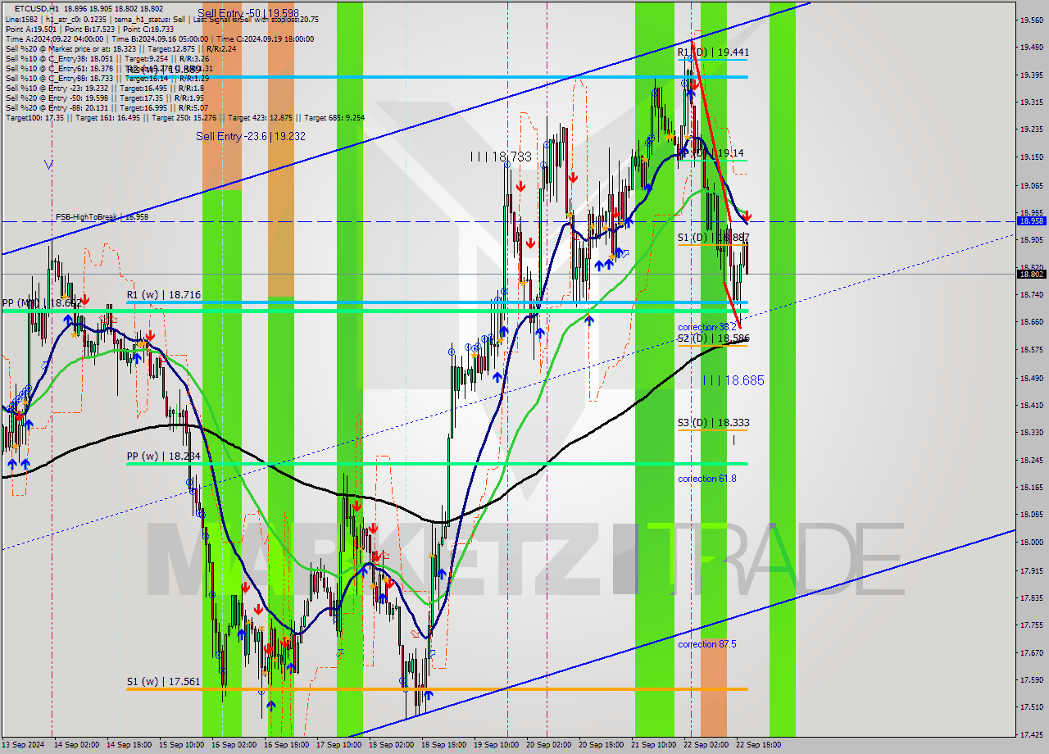Click 'Sell %20 @ Market price or at: 18.323' line
Image resolution: width=1049 pixels, height=754 pixels.
click(120, 48)
